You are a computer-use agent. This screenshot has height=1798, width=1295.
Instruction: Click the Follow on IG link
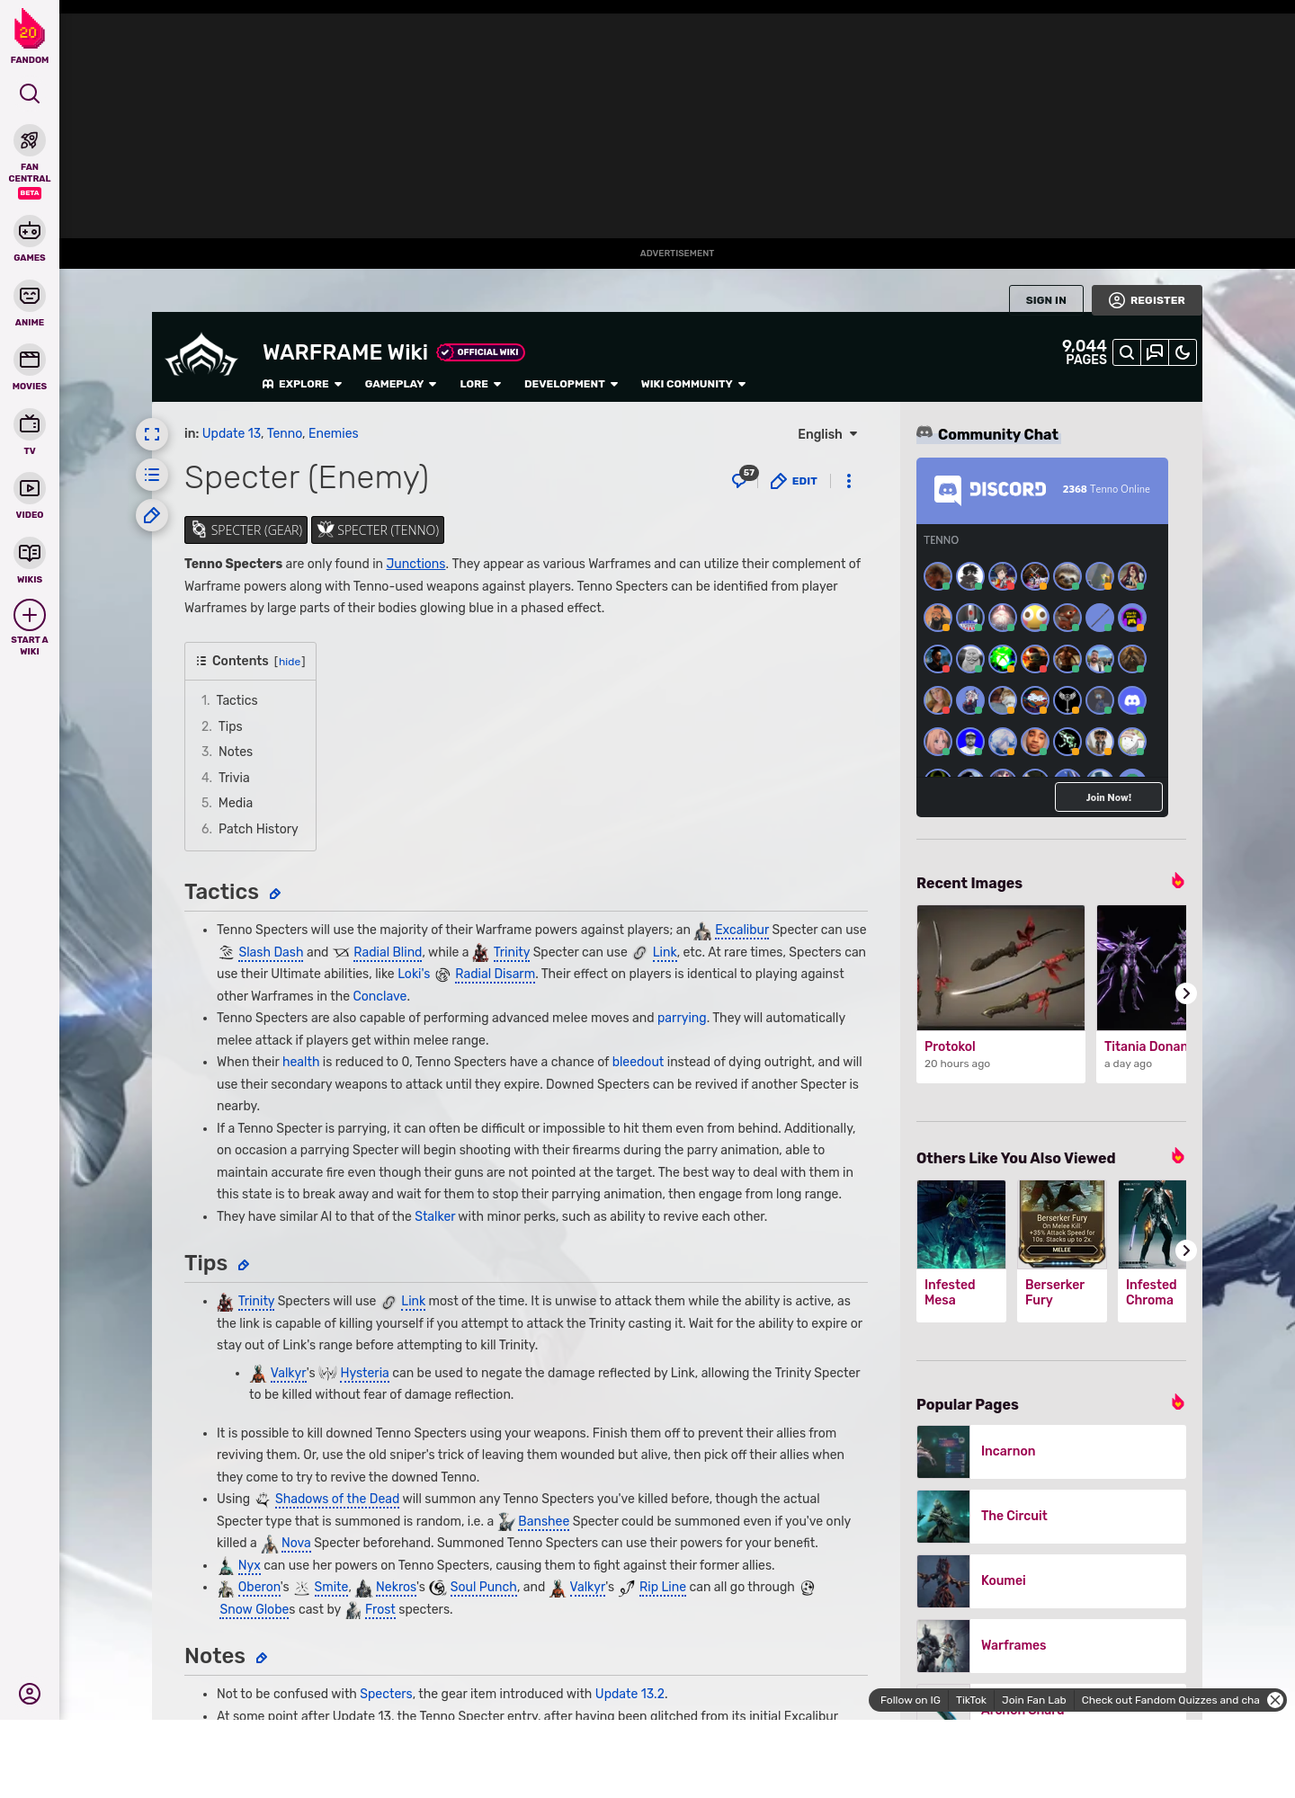coord(910,1700)
